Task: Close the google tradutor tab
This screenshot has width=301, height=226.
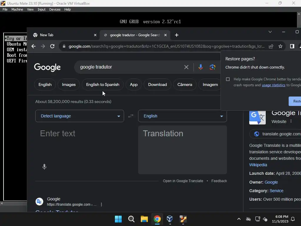Action: [165, 35]
